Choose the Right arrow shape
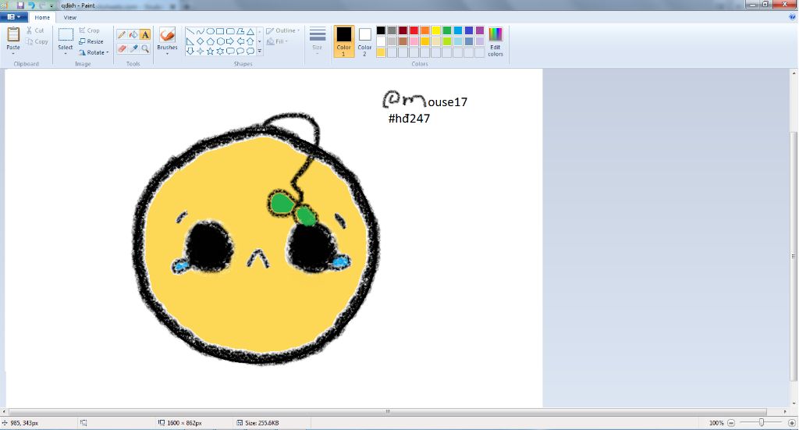The width and height of the screenshot is (799, 430). pos(230,41)
